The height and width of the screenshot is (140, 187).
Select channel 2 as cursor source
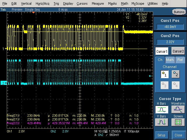pos(176,74)
